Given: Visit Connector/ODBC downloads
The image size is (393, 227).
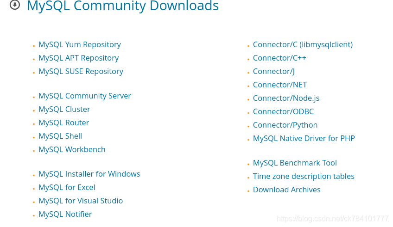Looking at the screenshot, I should 283,112.
